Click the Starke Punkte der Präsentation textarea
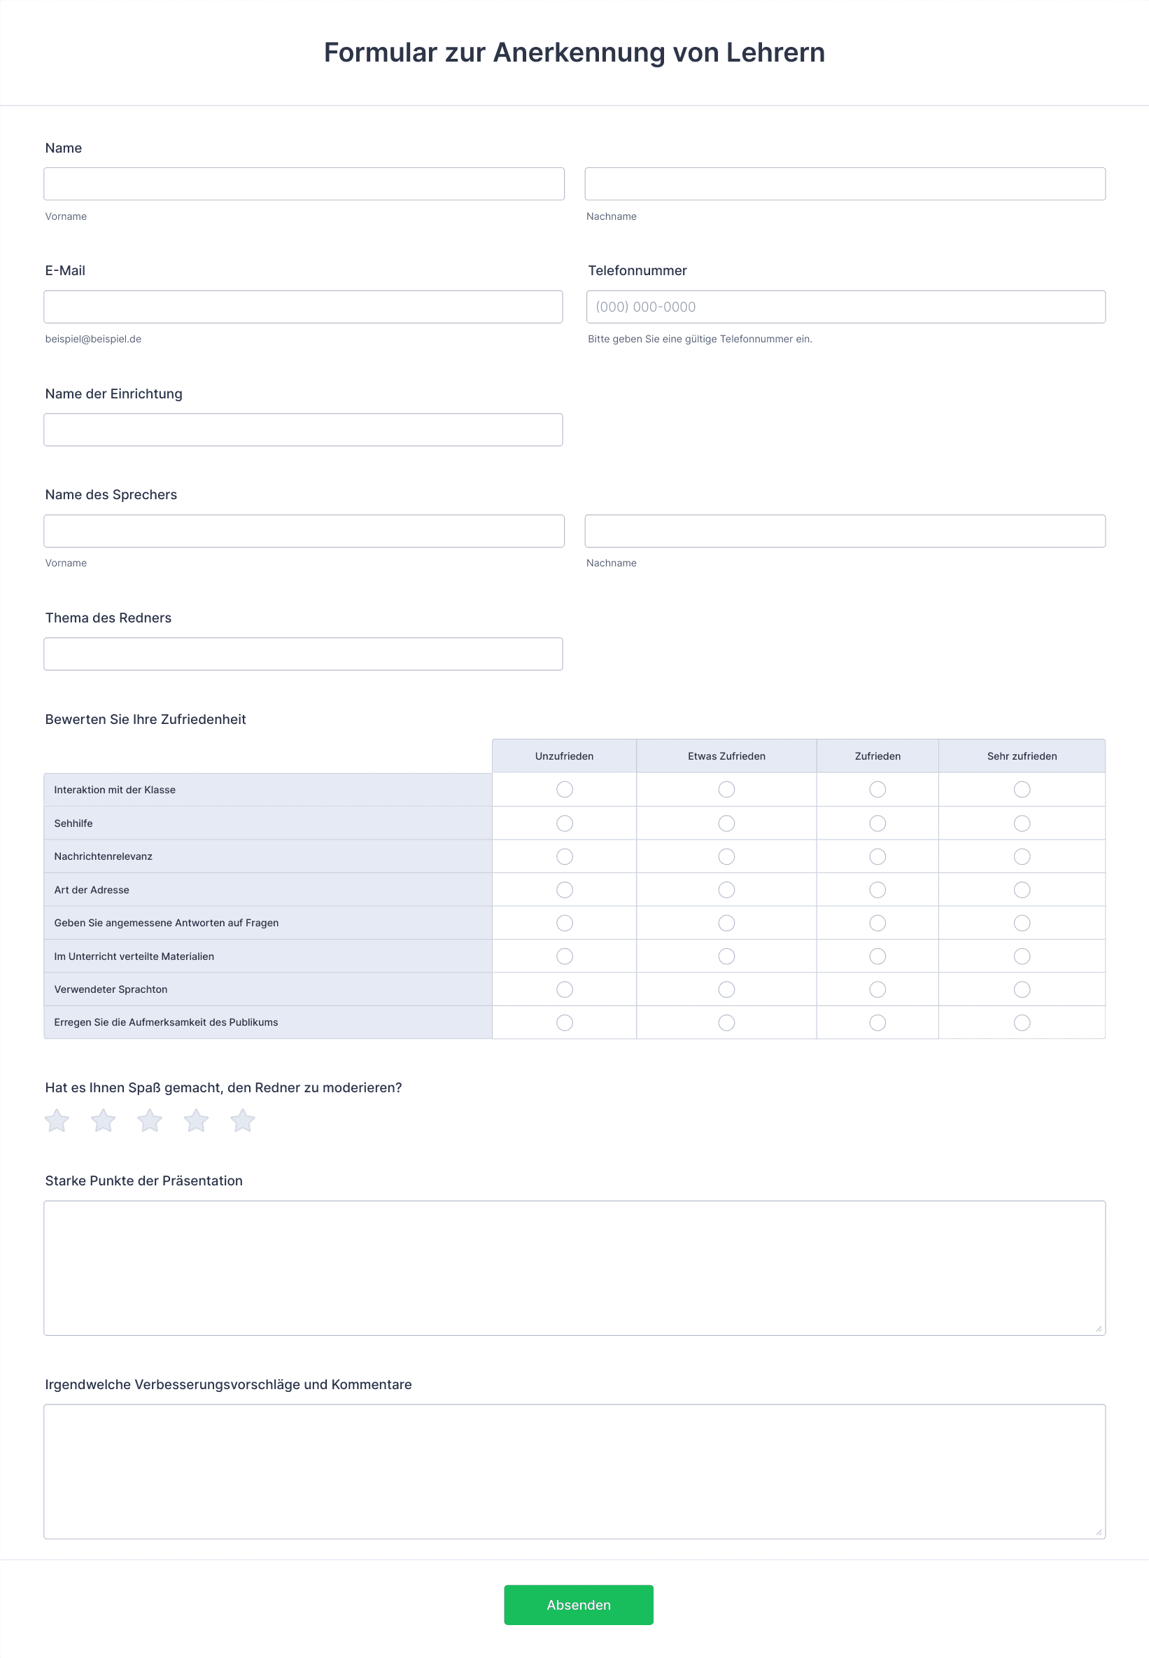 pos(574,1267)
